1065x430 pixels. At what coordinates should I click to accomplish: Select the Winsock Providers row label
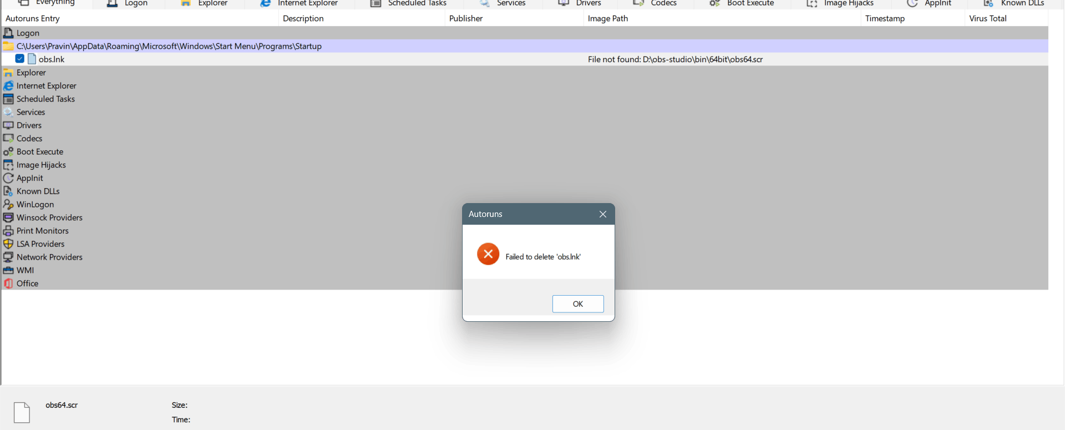(49, 217)
